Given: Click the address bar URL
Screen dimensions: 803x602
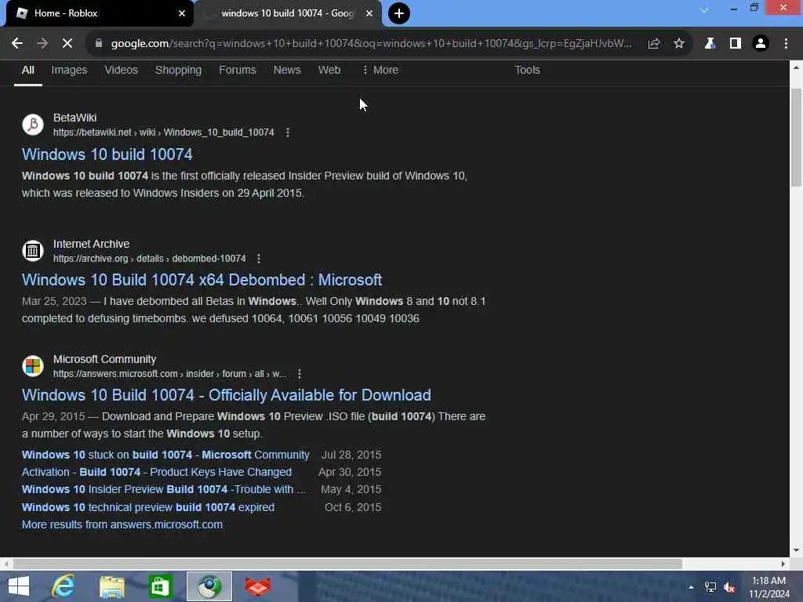Looking at the screenshot, I should coord(371,44).
